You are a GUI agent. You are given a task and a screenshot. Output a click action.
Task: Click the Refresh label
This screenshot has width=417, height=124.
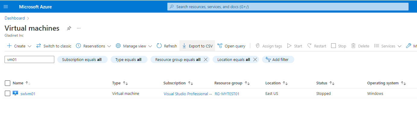pyautogui.click(x=170, y=46)
